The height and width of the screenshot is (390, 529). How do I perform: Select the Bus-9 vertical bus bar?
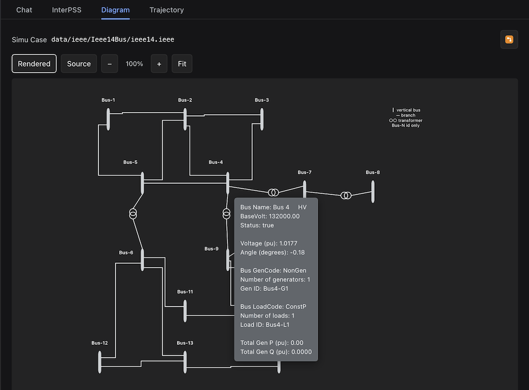coord(228,260)
